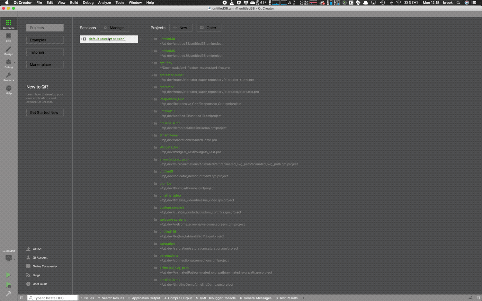Open recent project Responsive_Grid
This screenshot has height=301, width=482.
click(172, 99)
